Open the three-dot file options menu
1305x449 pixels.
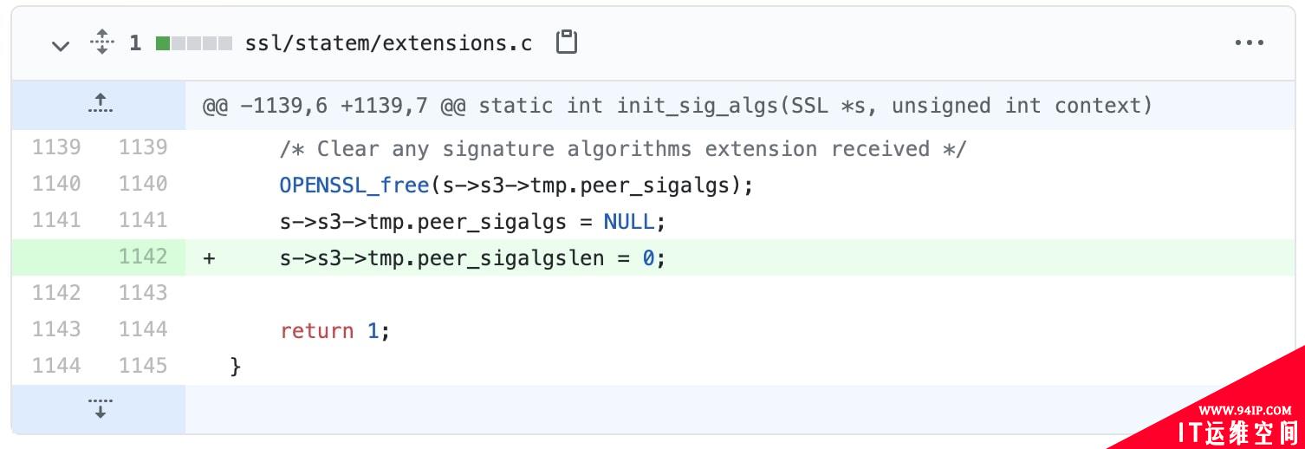[1249, 42]
